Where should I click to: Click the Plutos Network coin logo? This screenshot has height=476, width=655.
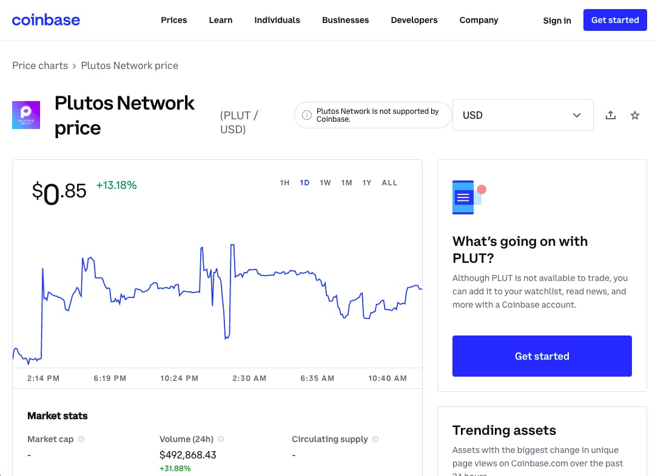click(x=26, y=115)
